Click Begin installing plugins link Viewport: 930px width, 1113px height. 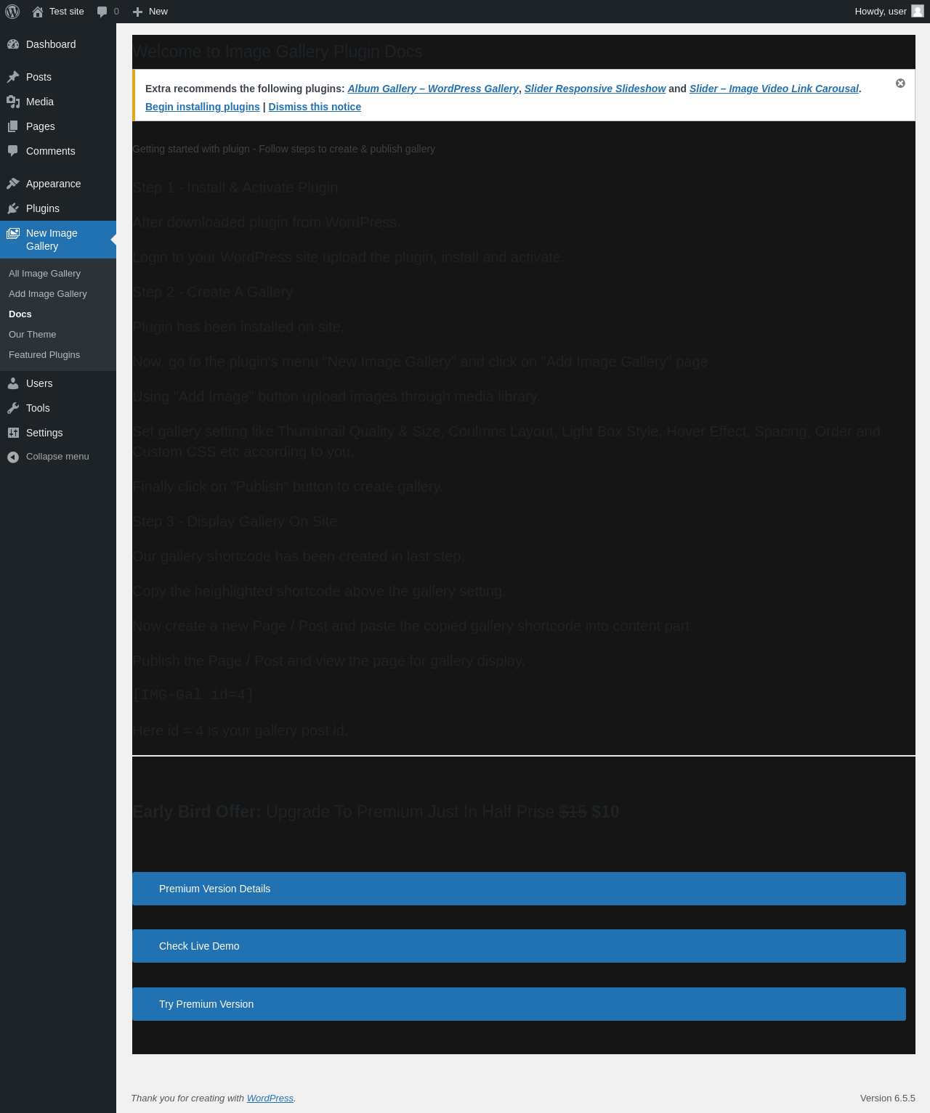tap(203, 107)
